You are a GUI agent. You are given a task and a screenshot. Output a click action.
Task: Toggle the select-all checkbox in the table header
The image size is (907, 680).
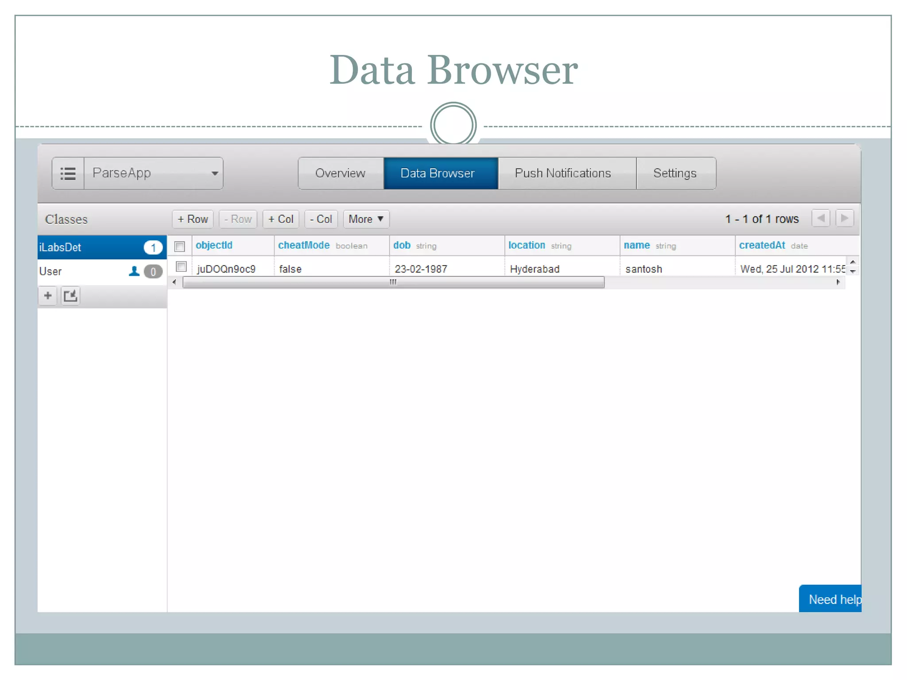[179, 246]
